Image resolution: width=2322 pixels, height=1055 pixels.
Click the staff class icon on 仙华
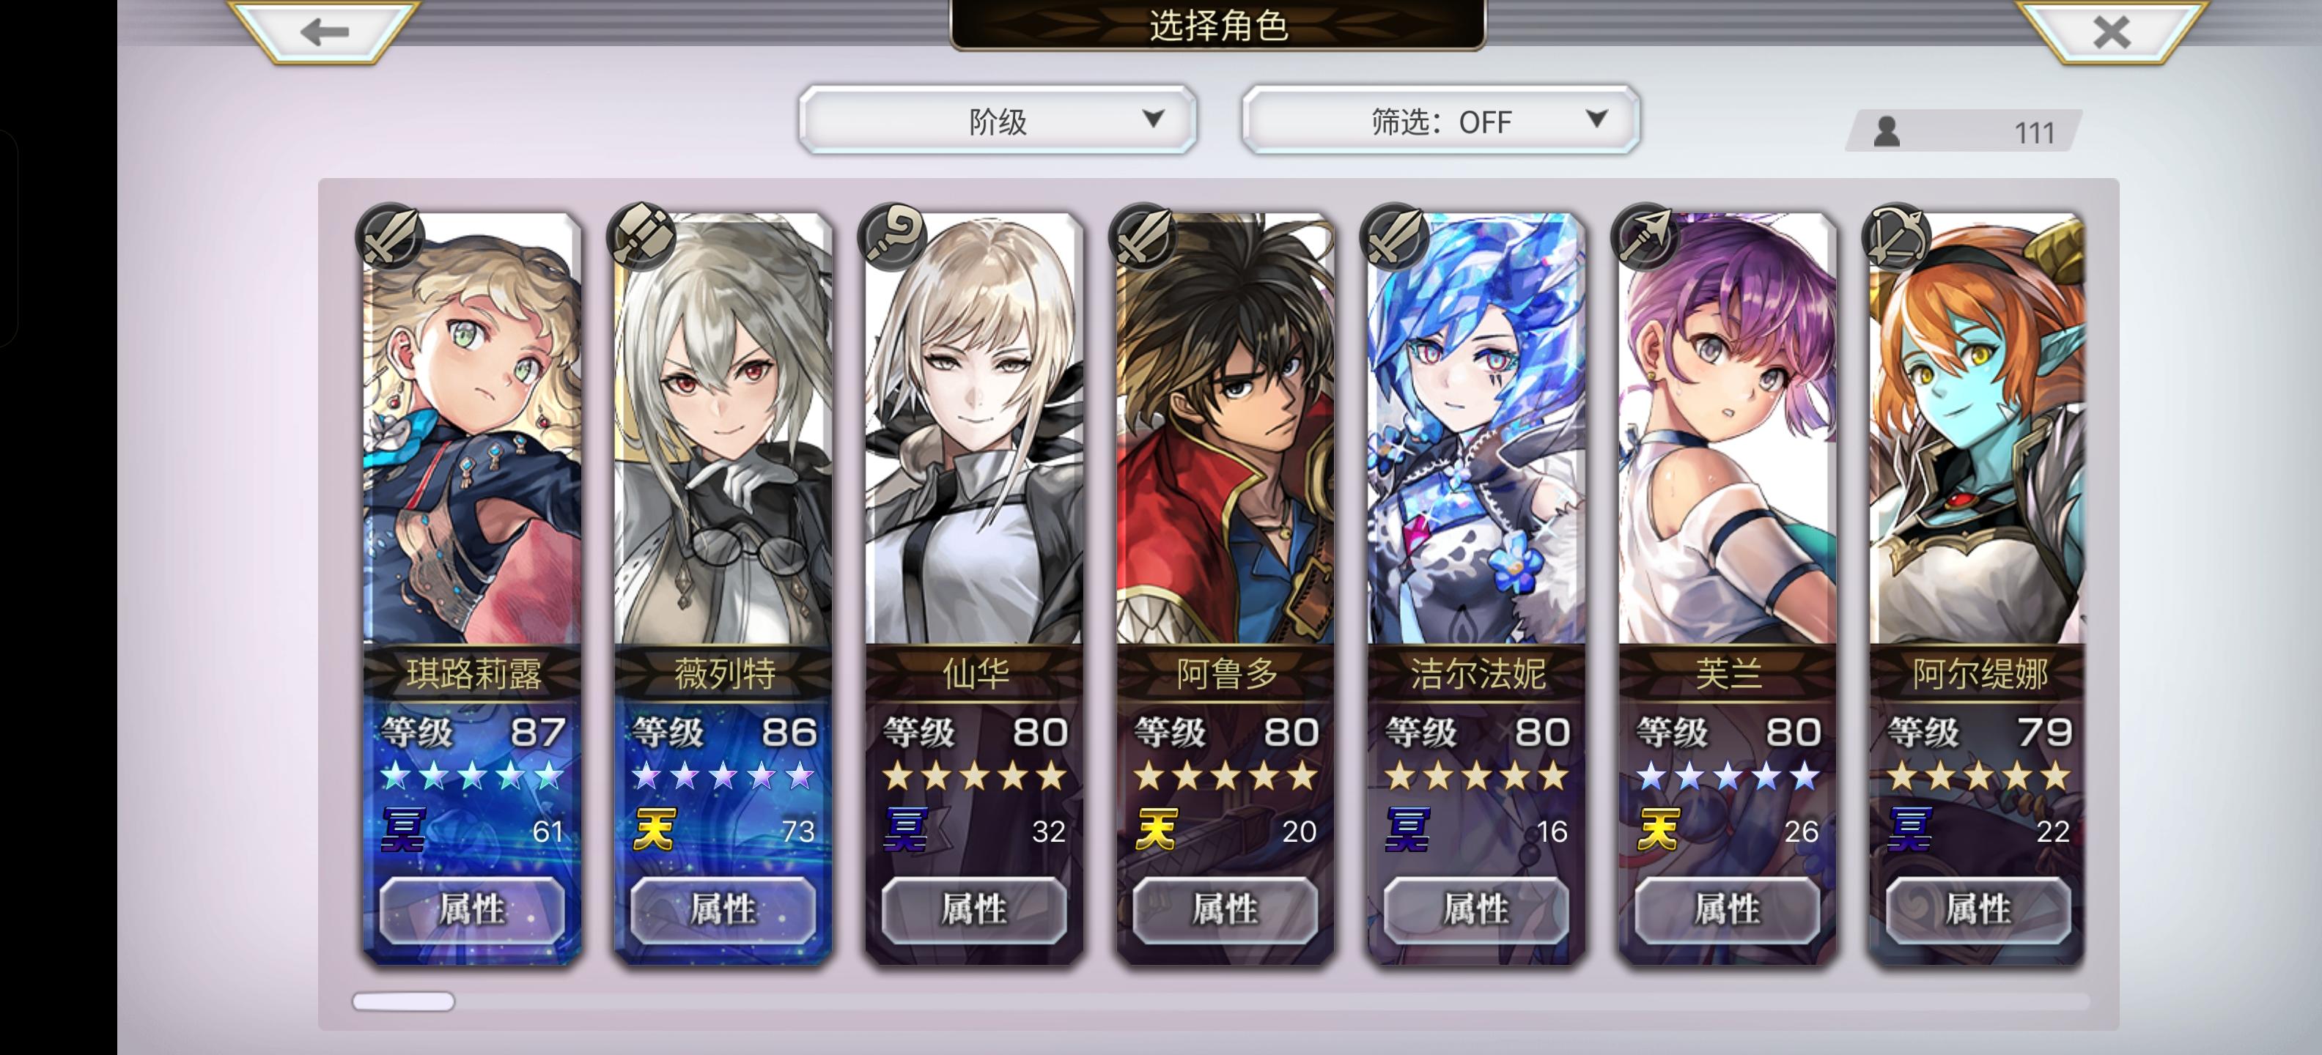(893, 236)
